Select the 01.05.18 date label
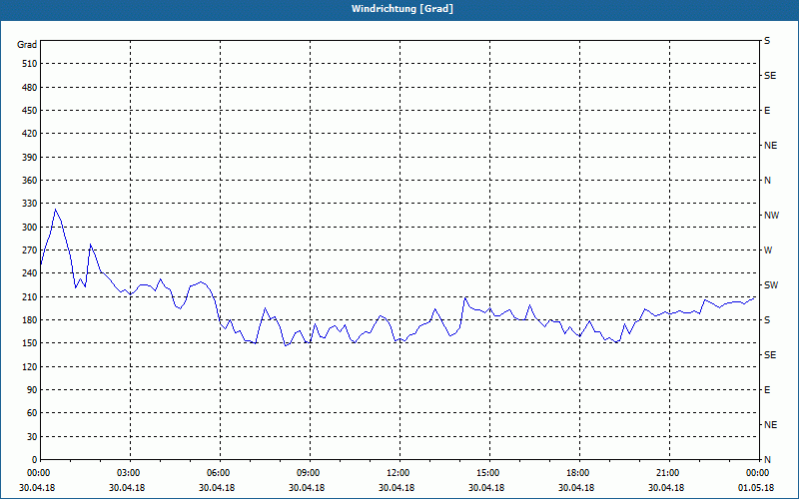The image size is (799, 499). [756, 488]
